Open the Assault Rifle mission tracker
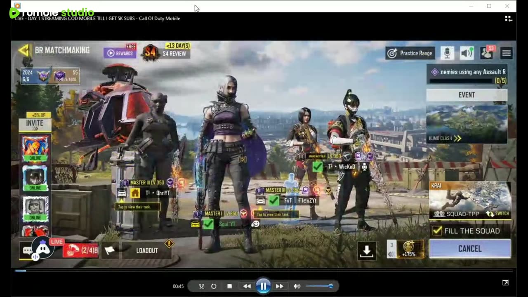Viewport: 528px width, 297px height. pos(467,75)
